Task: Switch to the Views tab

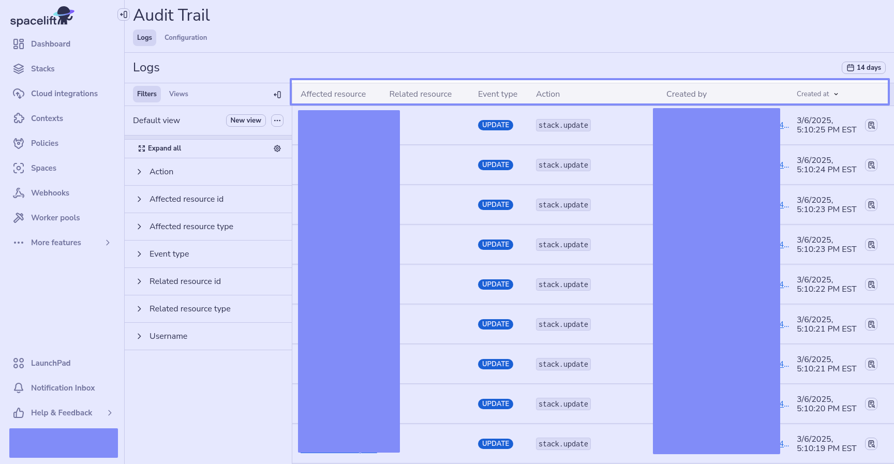Action: [x=178, y=94]
